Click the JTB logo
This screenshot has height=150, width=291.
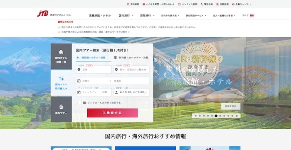click(x=43, y=14)
